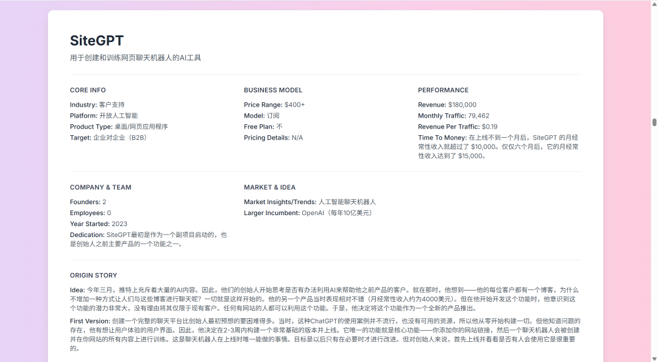The height and width of the screenshot is (362, 658).
Task: Select the ORIGIN STORY heading
Action: tap(94, 275)
